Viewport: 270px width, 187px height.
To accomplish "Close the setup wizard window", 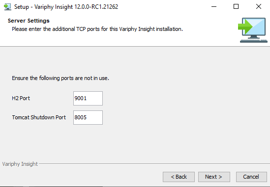I will (259, 7).
